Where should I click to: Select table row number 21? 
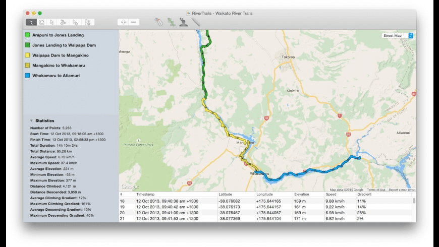[x=265, y=218]
